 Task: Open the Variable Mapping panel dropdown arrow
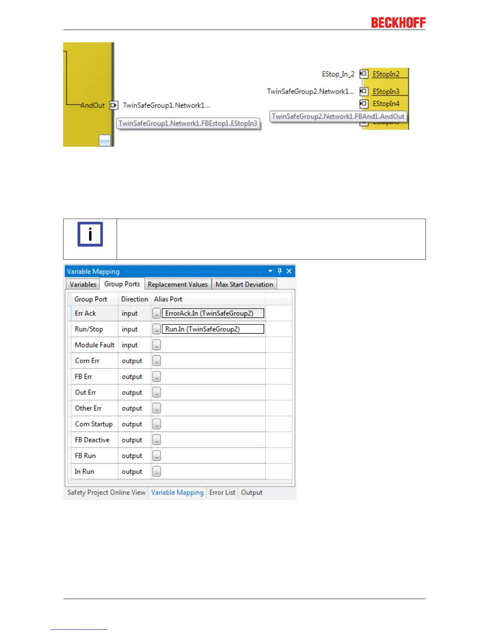(270, 271)
